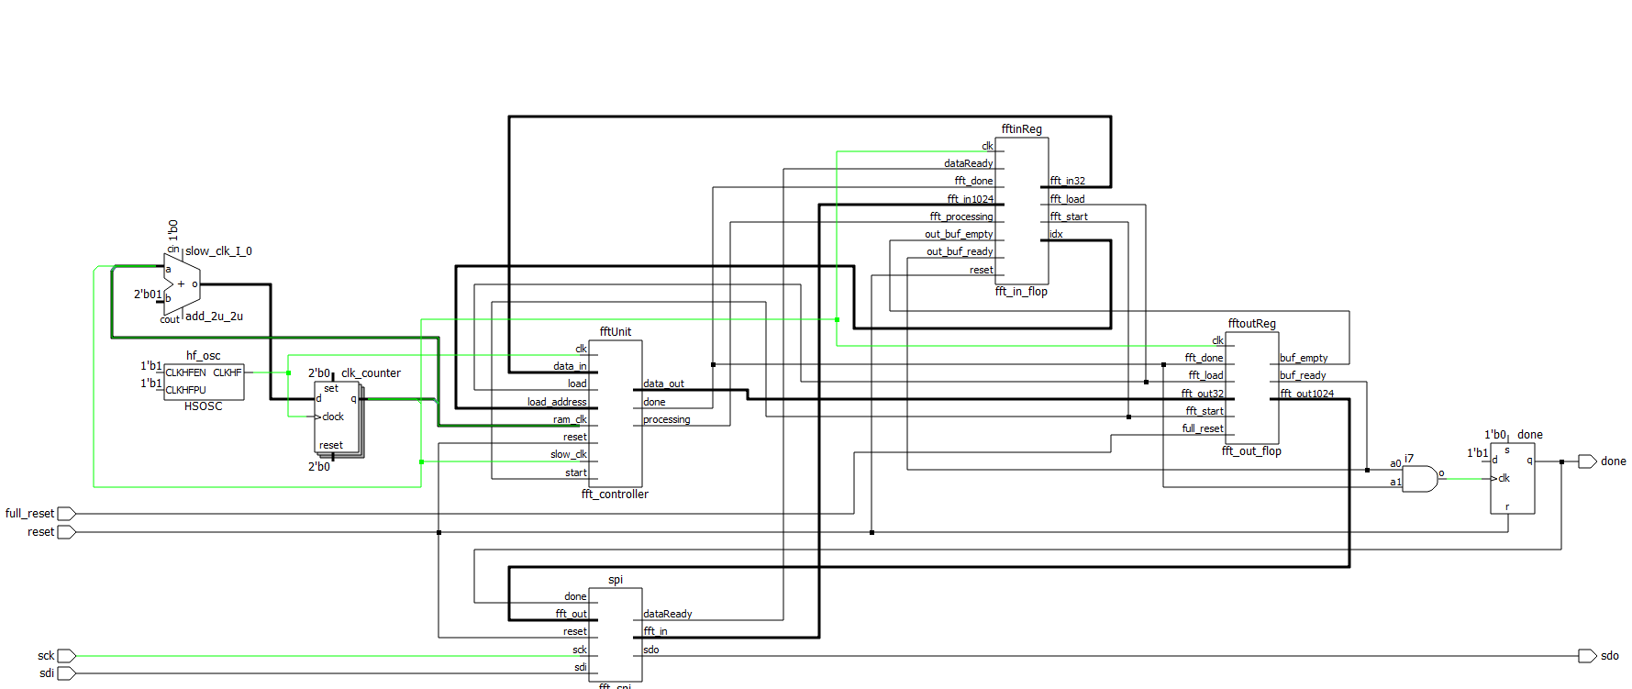Screen dimensions: 1632x689
Task: Click the HSOSC label under hf_osc
Action: click(204, 406)
